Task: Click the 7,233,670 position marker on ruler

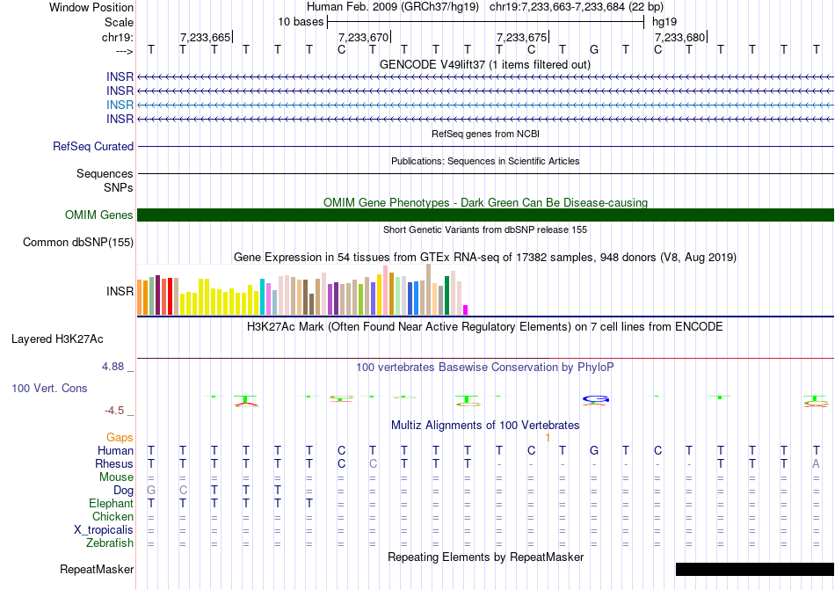Action: coord(363,38)
